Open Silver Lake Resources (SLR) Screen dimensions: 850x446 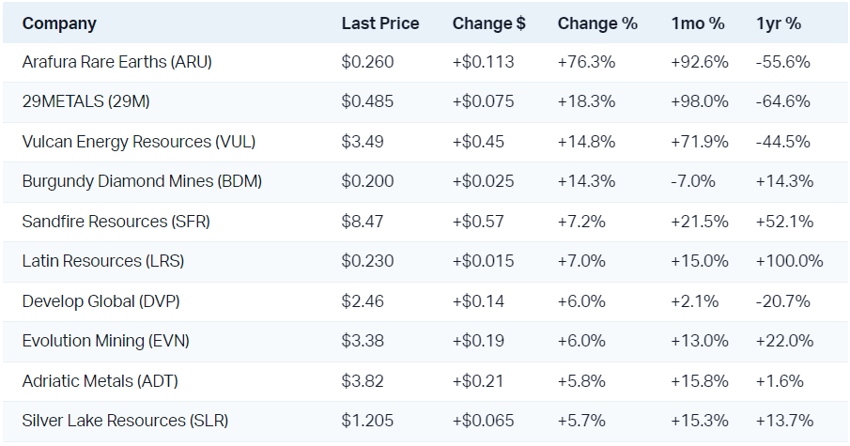click(125, 421)
